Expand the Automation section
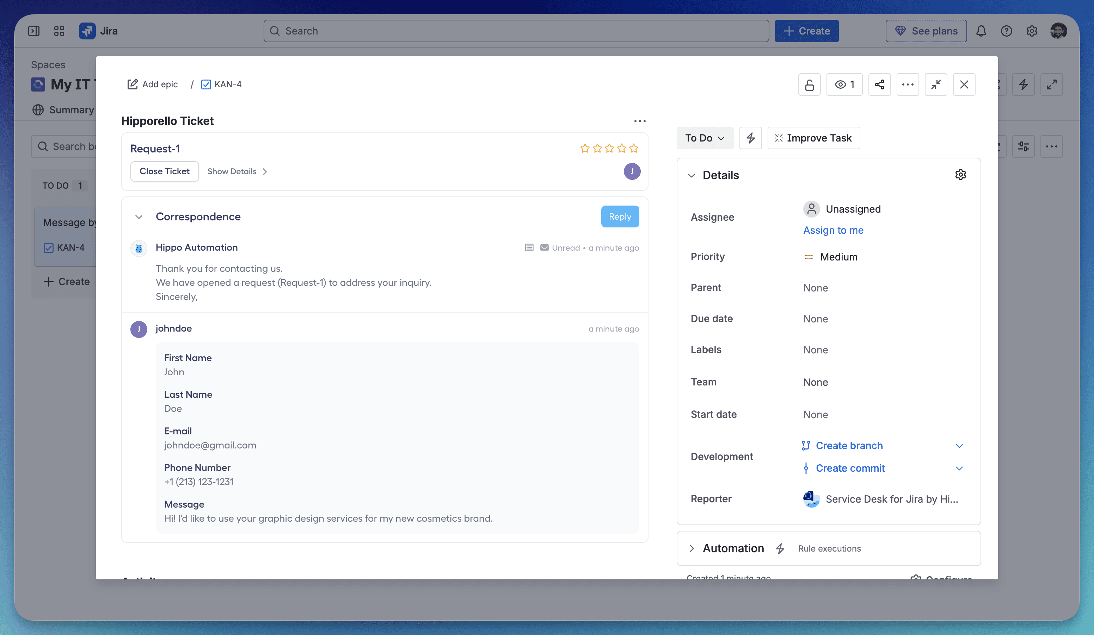This screenshot has width=1094, height=635. [x=692, y=548]
